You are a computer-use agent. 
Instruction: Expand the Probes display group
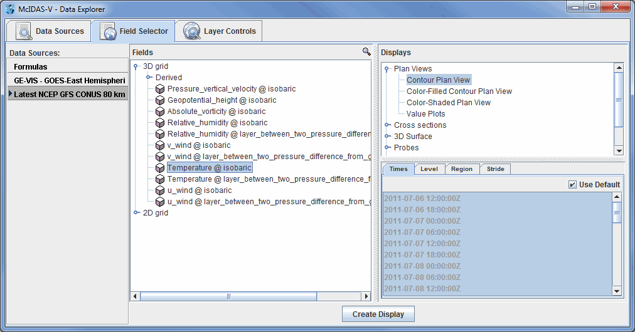pos(387,148)
